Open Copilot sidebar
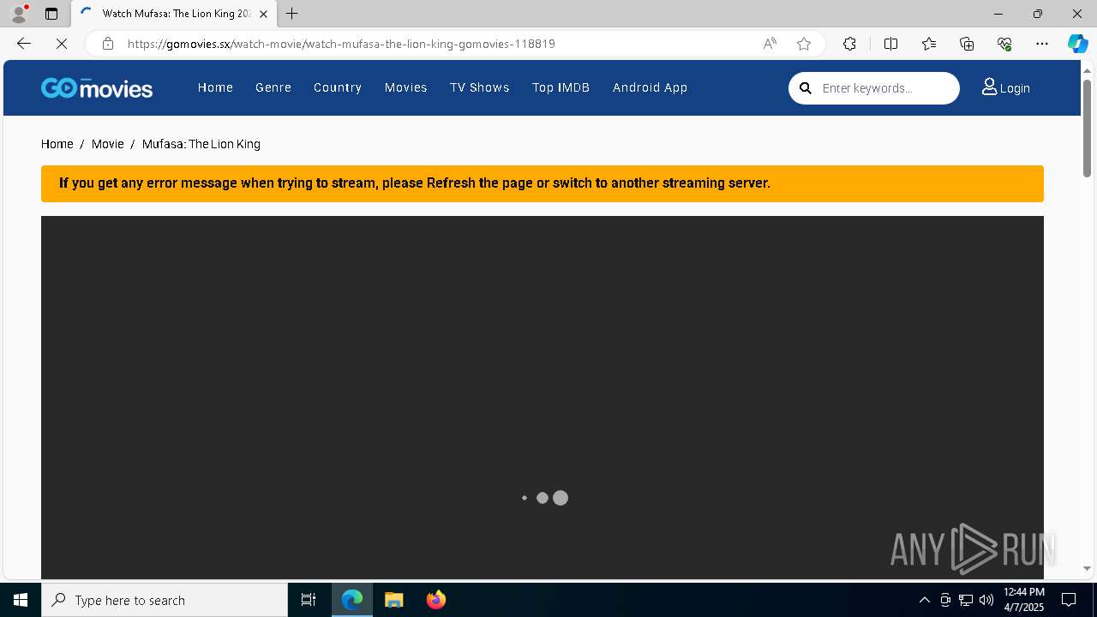This screenshot has width=1097, height=617. [1077, 44]
